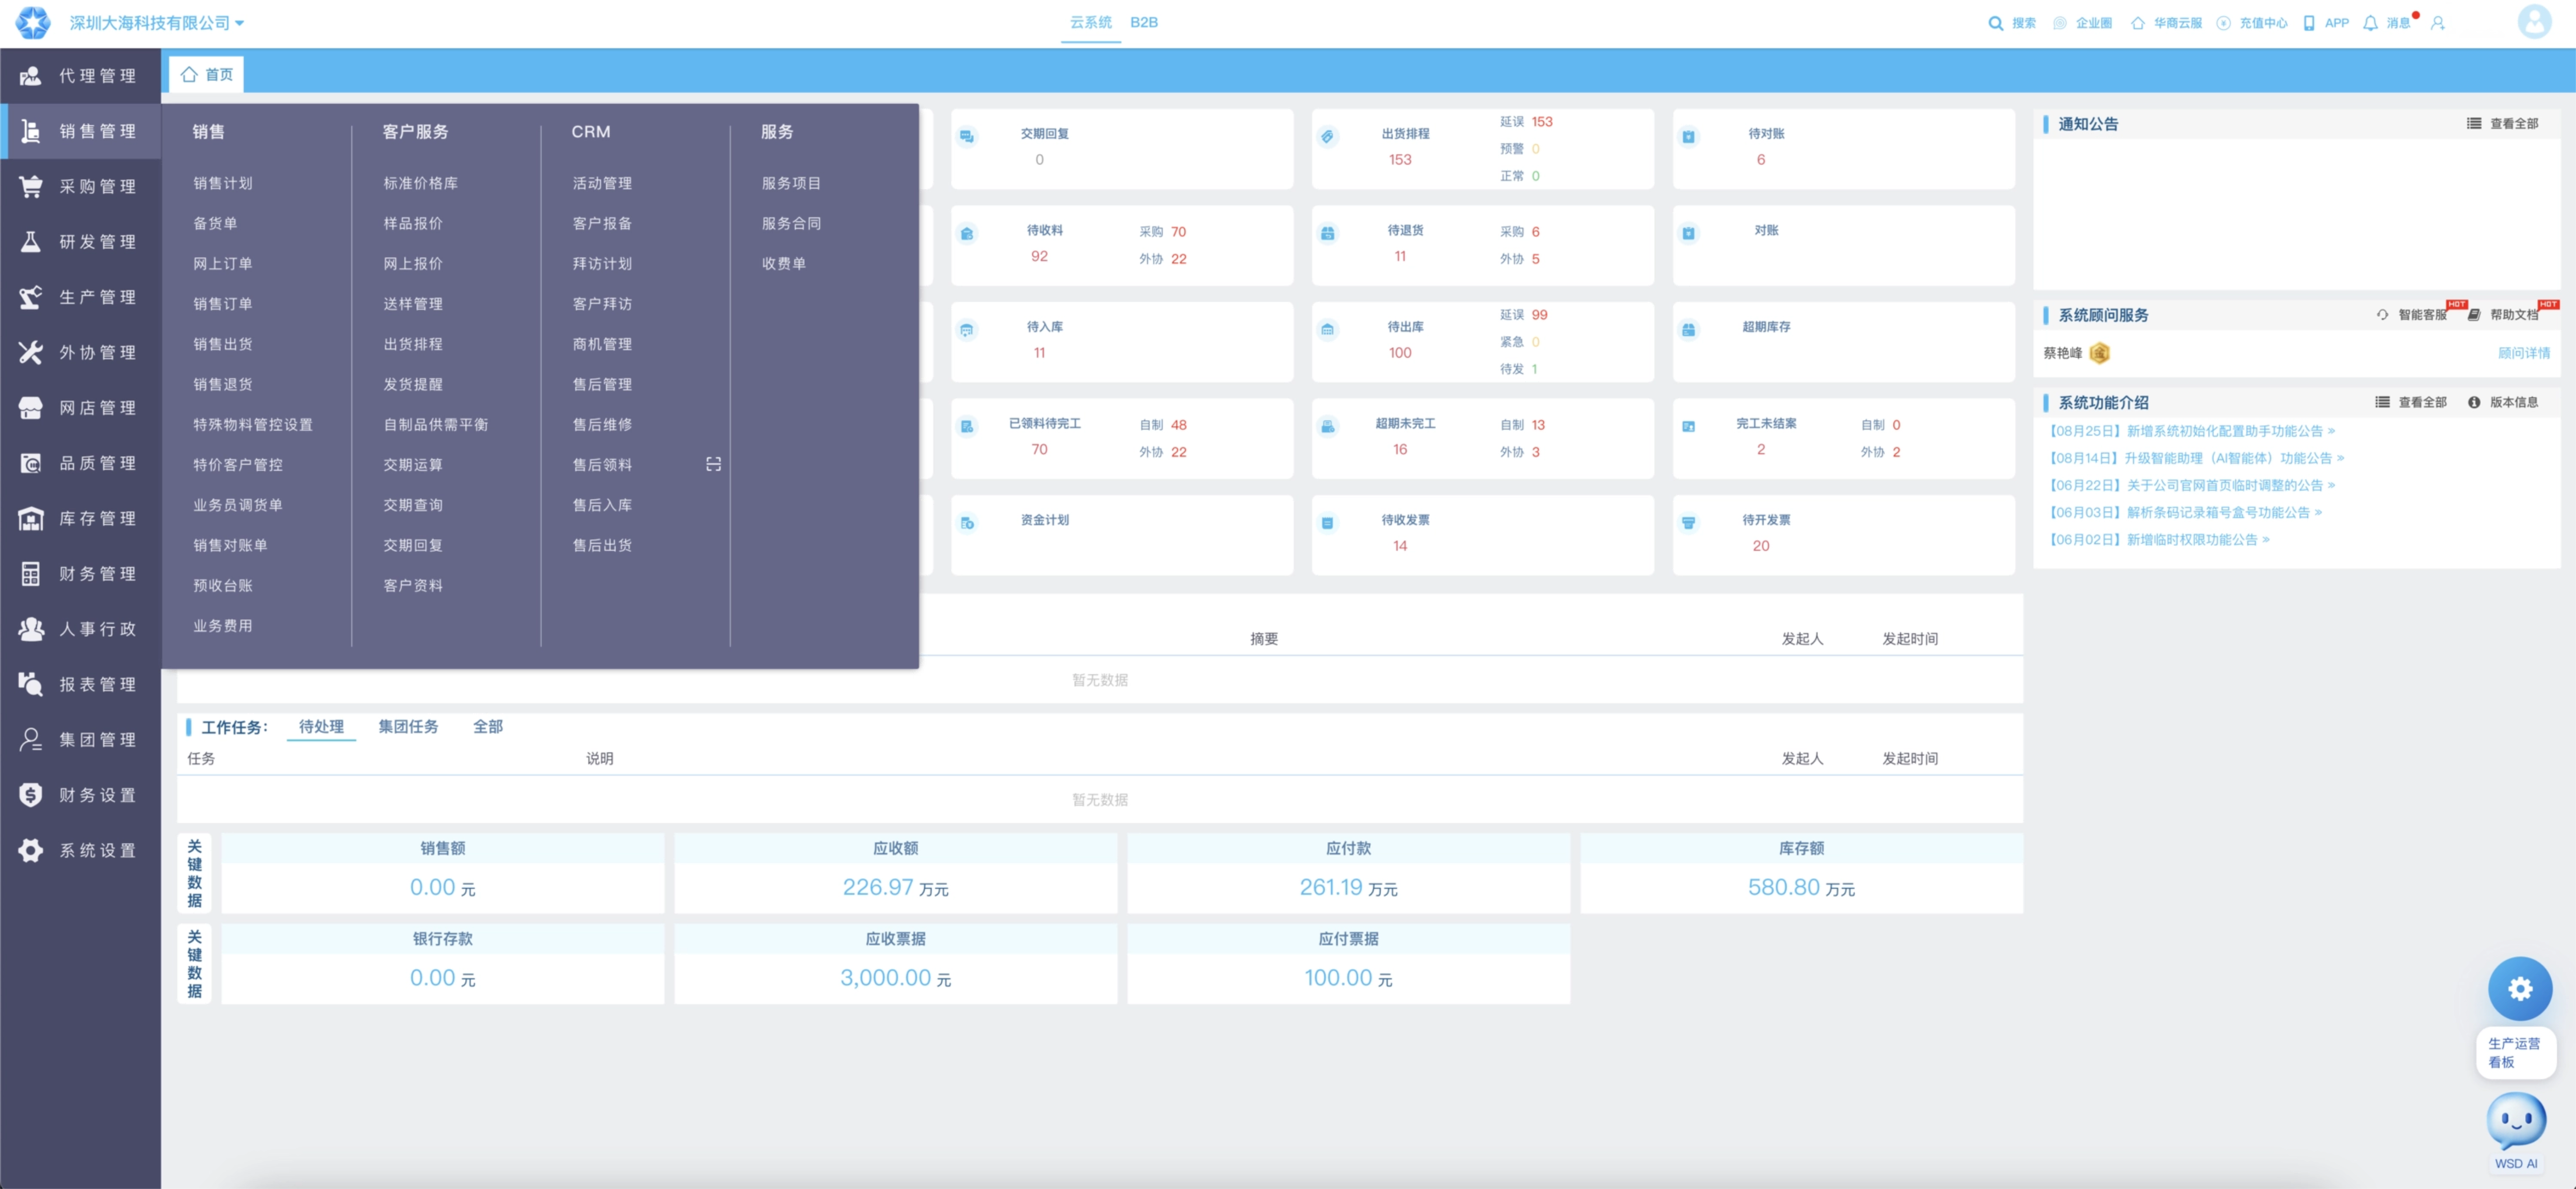Image resolution: width=2576 pixels, height=1189 pixels.
Task: Expand the 深圳大海科技有限公司 company dropdown
Action: pyautogui.click(x=157, y=23)
